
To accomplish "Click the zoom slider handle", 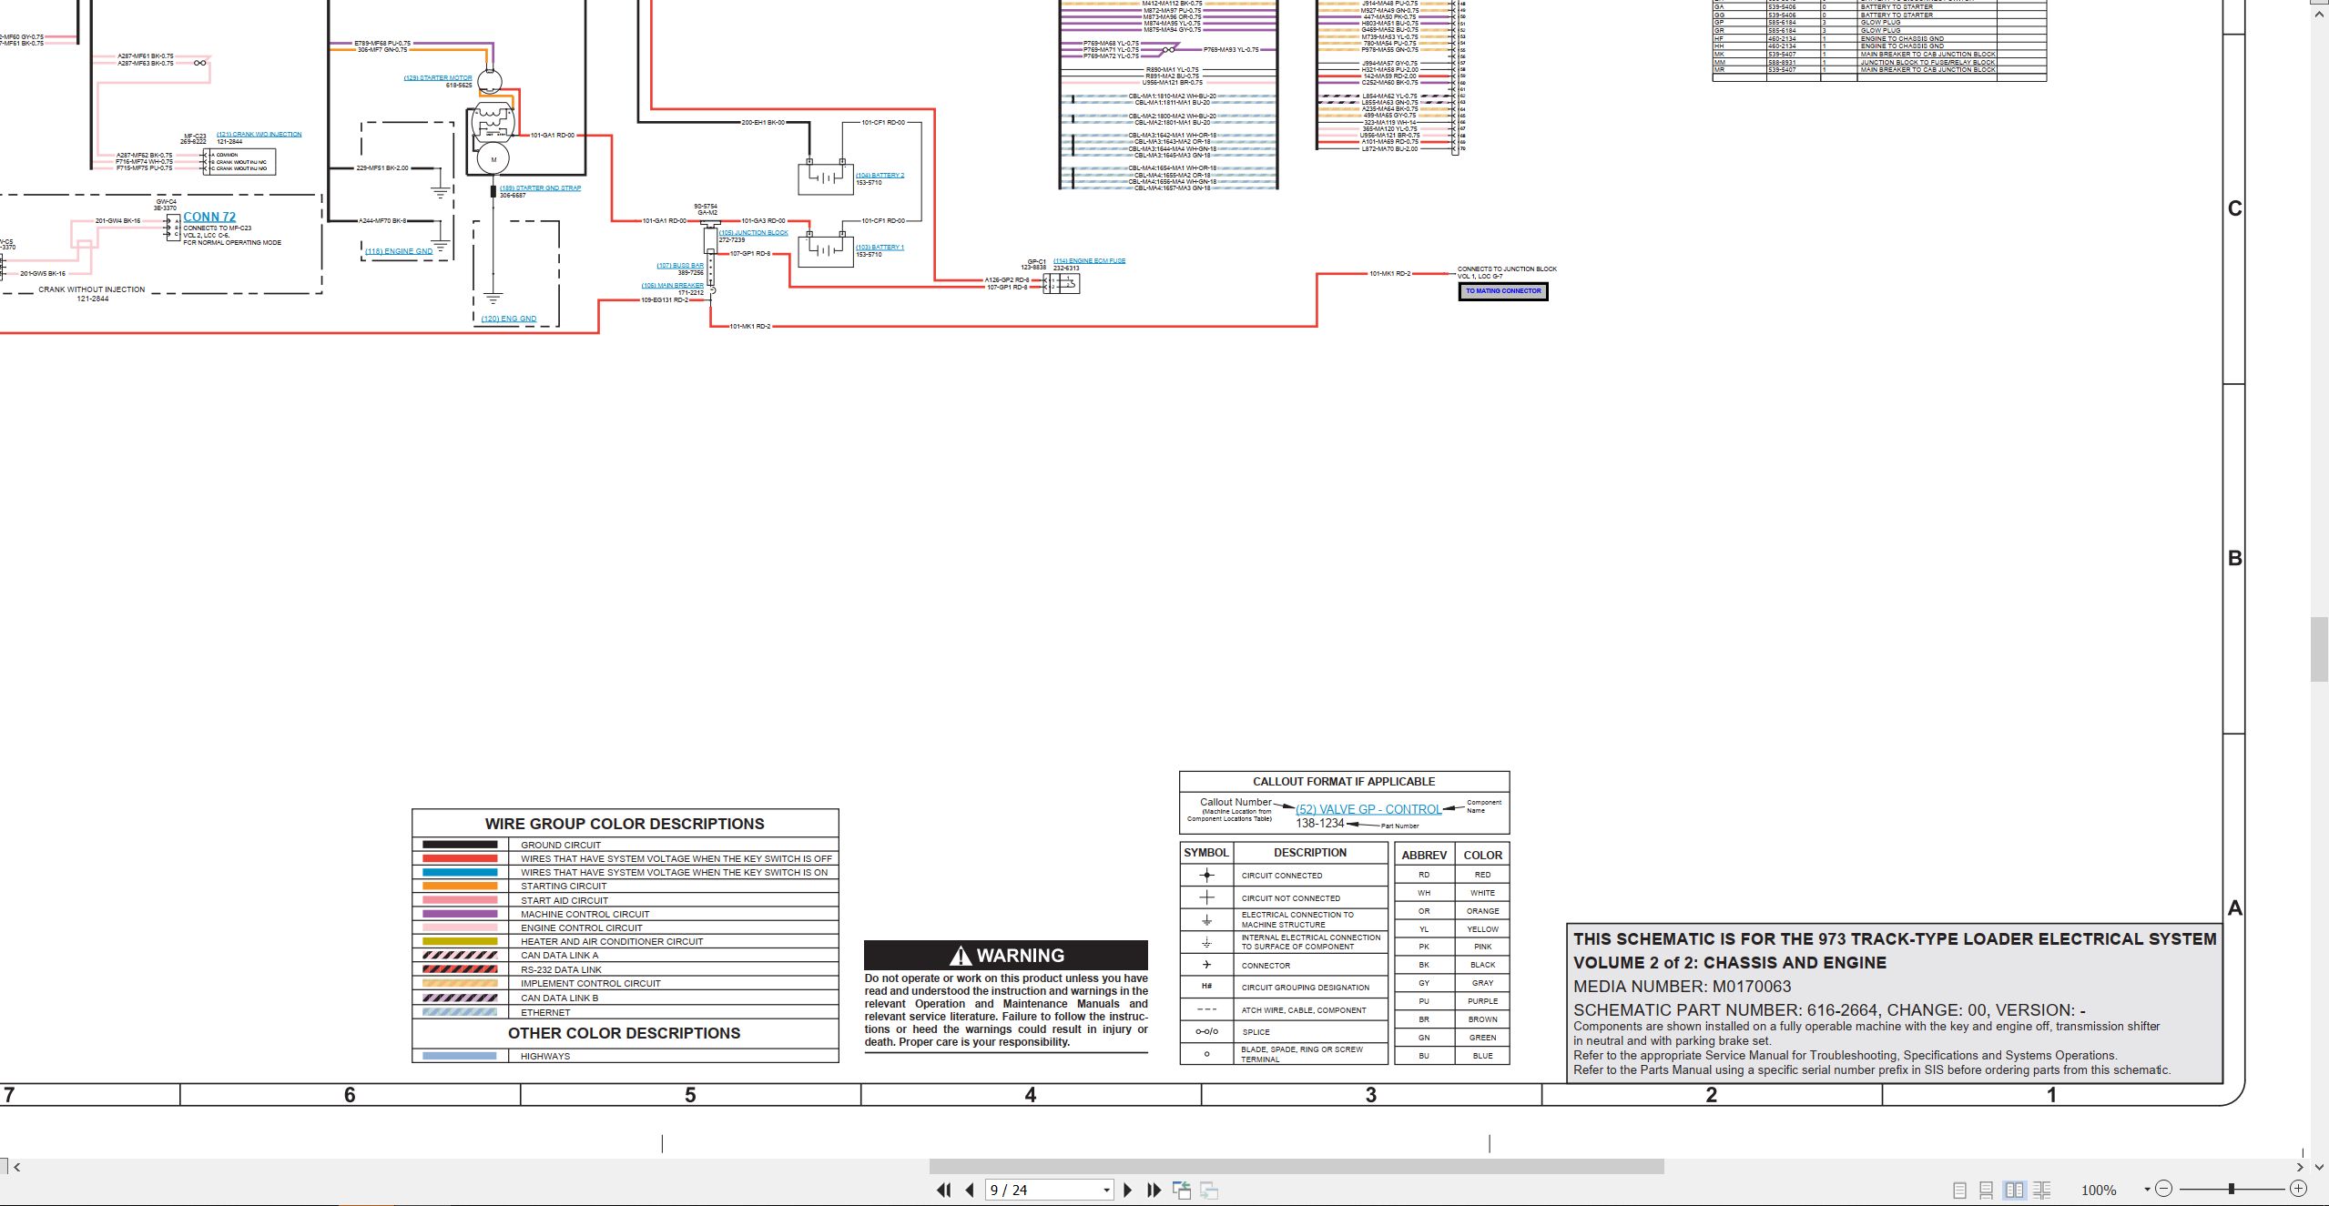I will [2232, 1189].
